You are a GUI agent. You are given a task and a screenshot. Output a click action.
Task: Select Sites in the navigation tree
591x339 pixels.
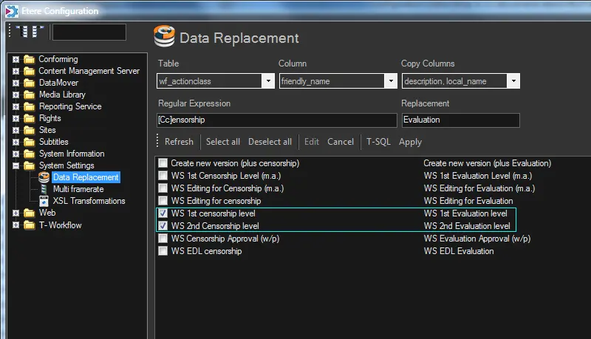pos(47,130)
